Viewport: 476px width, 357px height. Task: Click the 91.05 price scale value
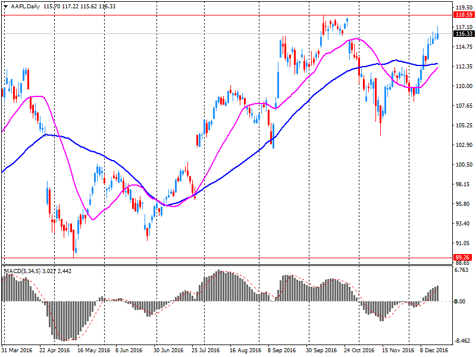coord(463,243)
